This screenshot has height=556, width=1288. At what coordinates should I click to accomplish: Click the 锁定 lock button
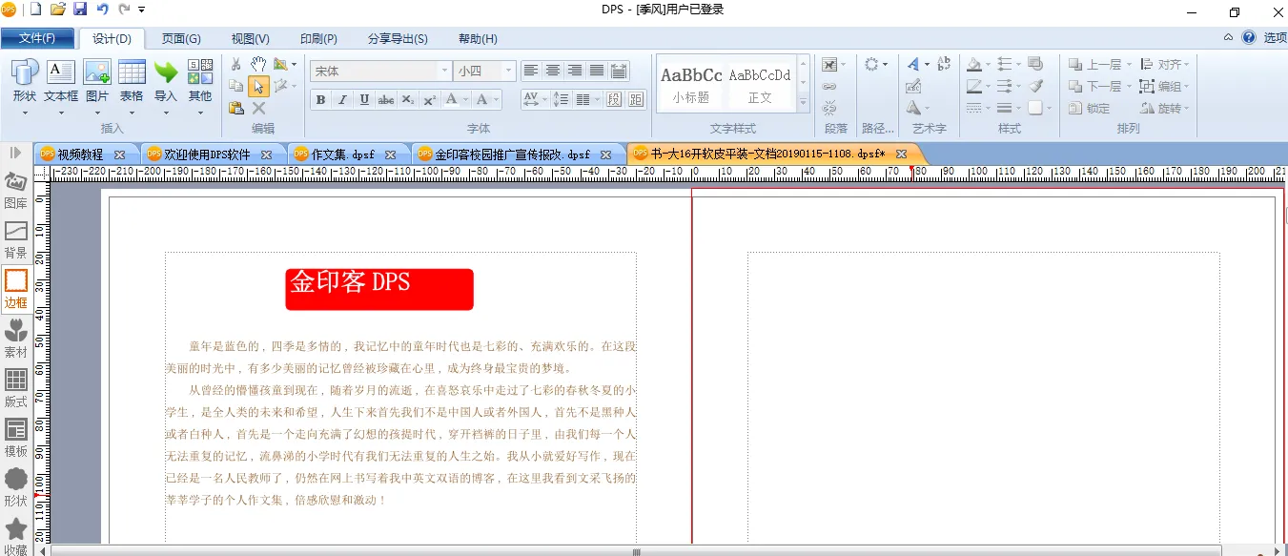click(x=1090, y=109)
